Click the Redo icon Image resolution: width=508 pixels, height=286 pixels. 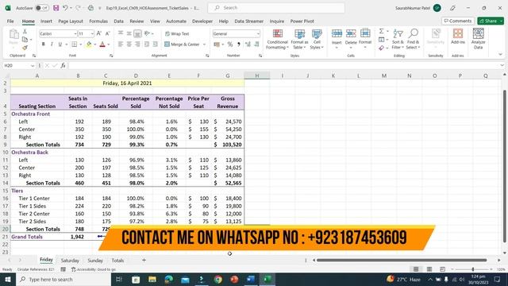(x=78, y=8)
